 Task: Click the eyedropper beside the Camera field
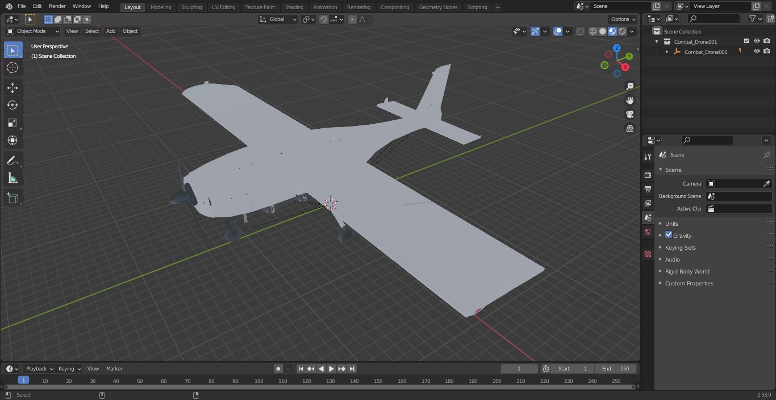coord(766,184)
